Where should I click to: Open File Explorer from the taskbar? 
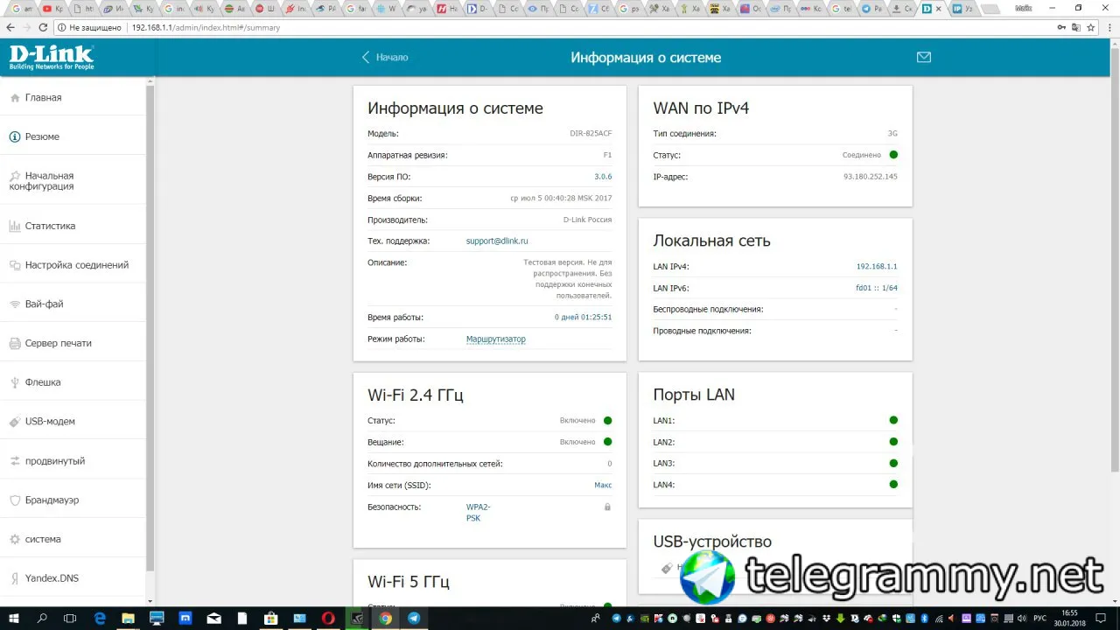coord(128,618)
